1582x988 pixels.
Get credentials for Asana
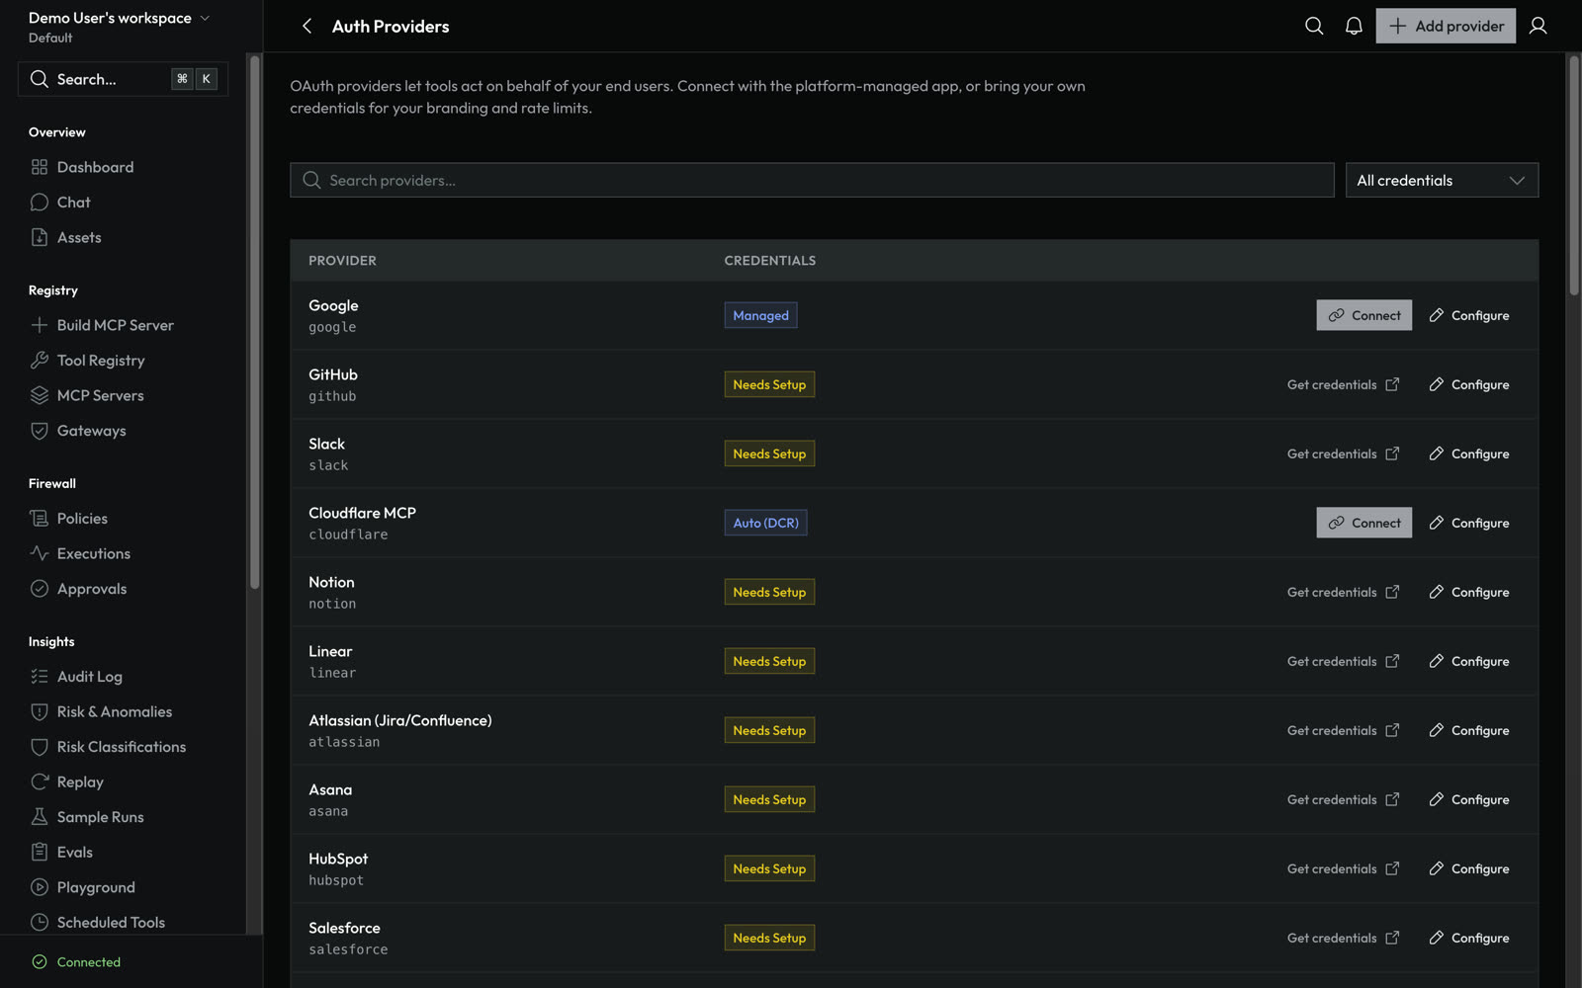[1343, 799]
